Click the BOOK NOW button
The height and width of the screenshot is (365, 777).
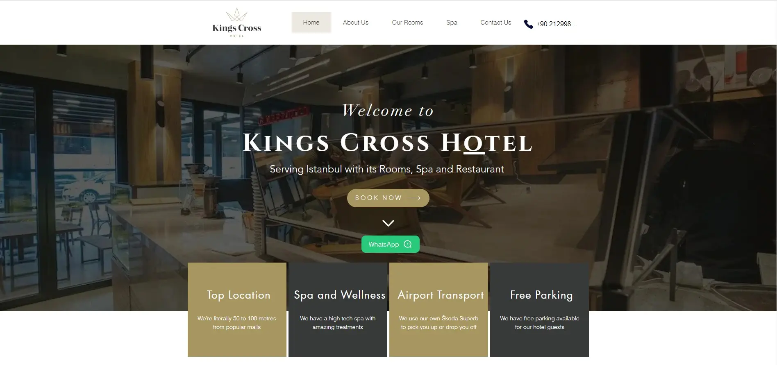point(388,198)
